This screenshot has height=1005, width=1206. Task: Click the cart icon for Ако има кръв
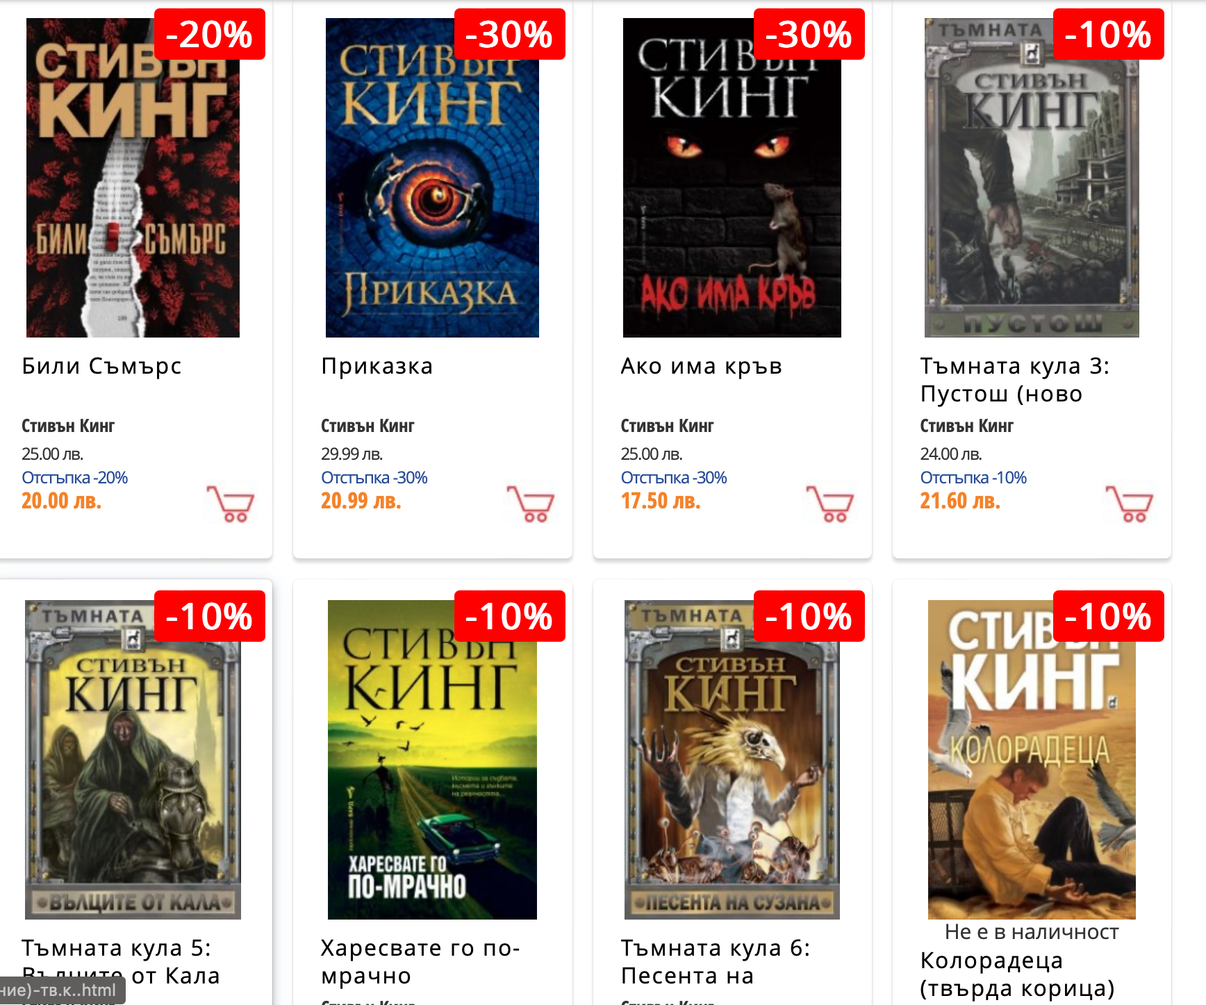(829, 504)
